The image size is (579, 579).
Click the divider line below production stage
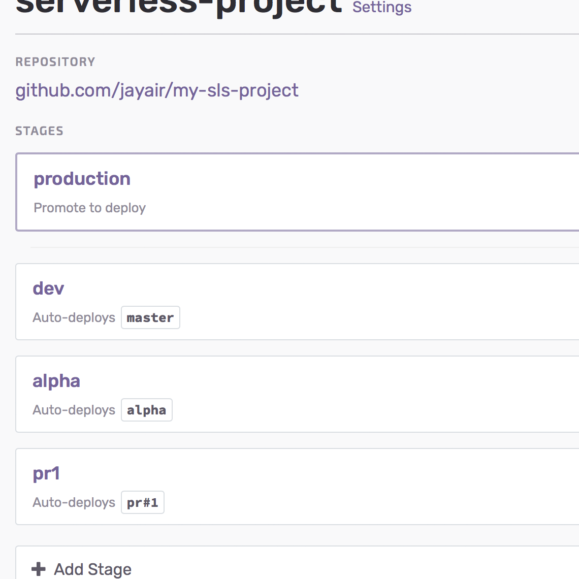(305, 247)
